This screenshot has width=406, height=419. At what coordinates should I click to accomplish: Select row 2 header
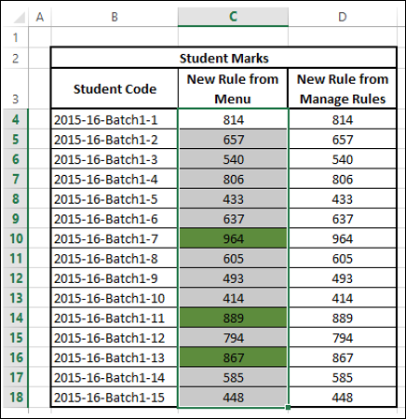15,58
